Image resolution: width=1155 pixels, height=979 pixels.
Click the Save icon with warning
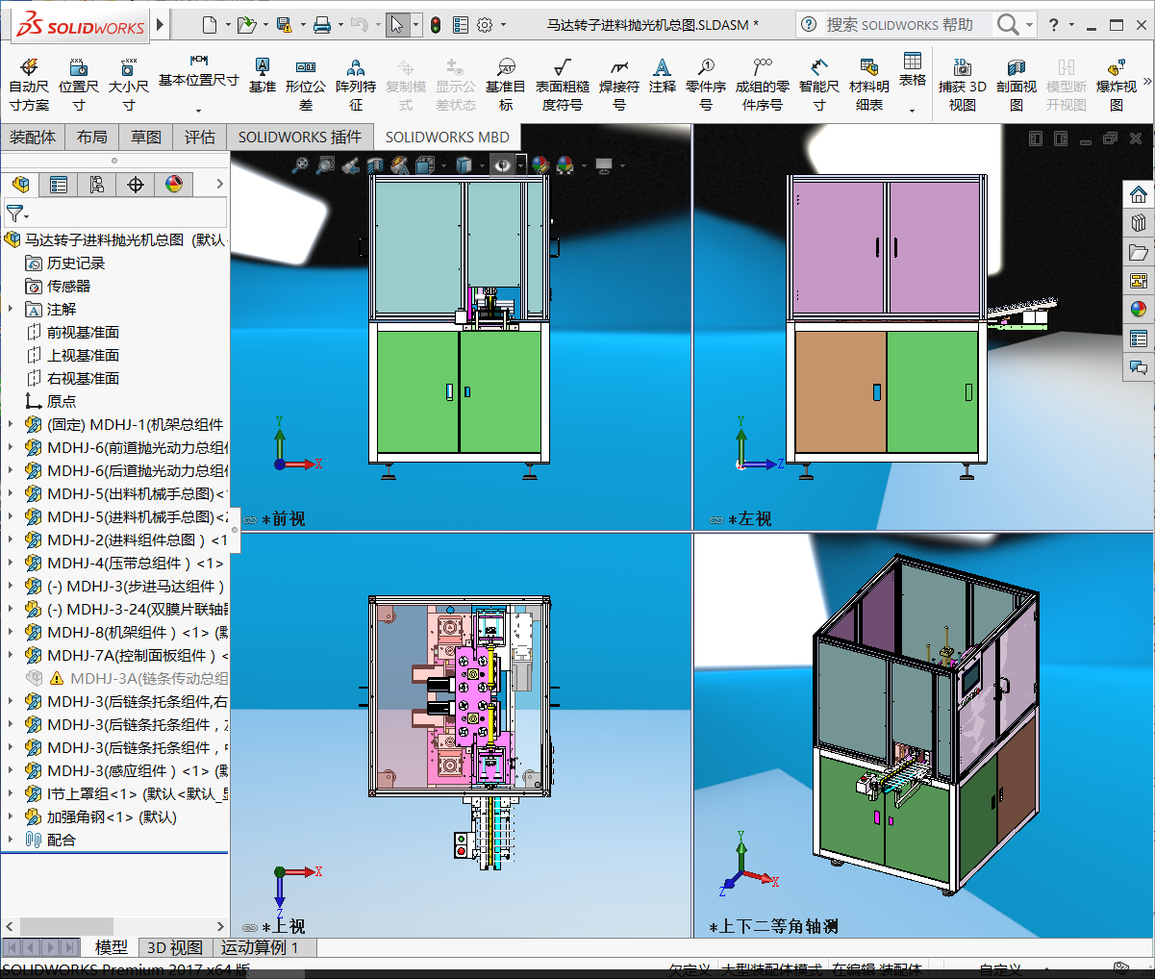coord(284,25)
